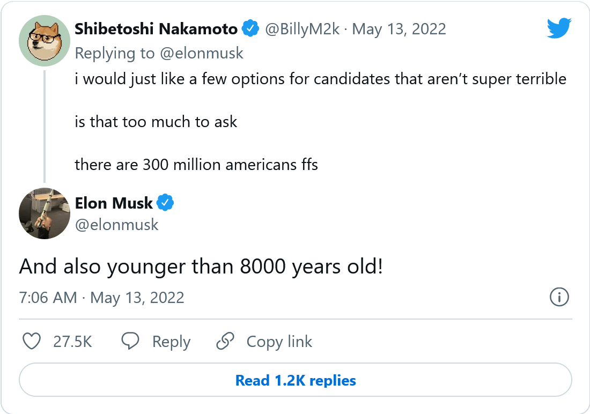The image size is (590, 414).
Task: Click the 'Replying to @elonmusk' link
Action: [x=159, y=53]
